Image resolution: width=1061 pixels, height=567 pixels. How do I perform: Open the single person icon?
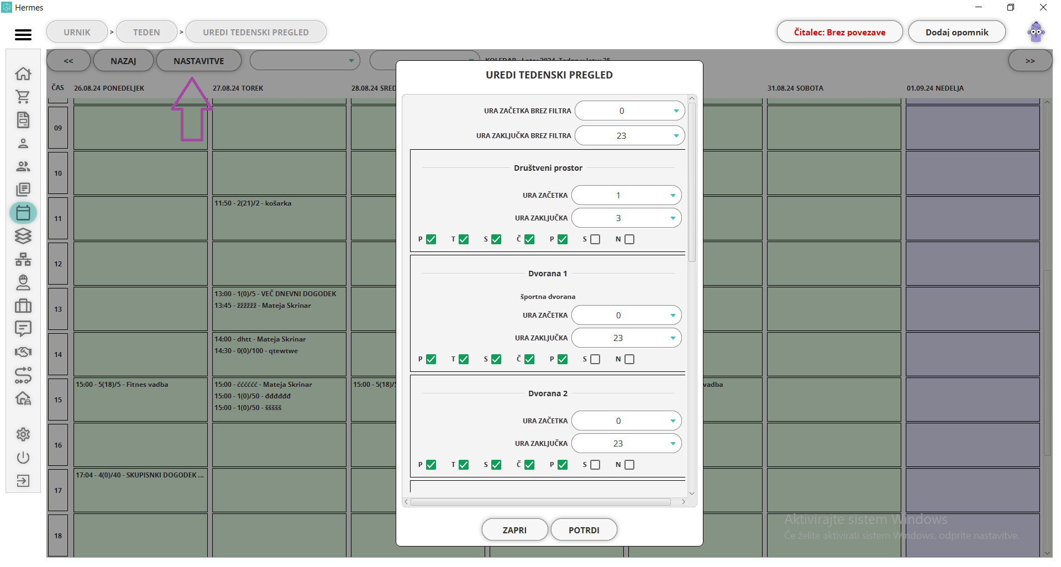coord(23,143)
